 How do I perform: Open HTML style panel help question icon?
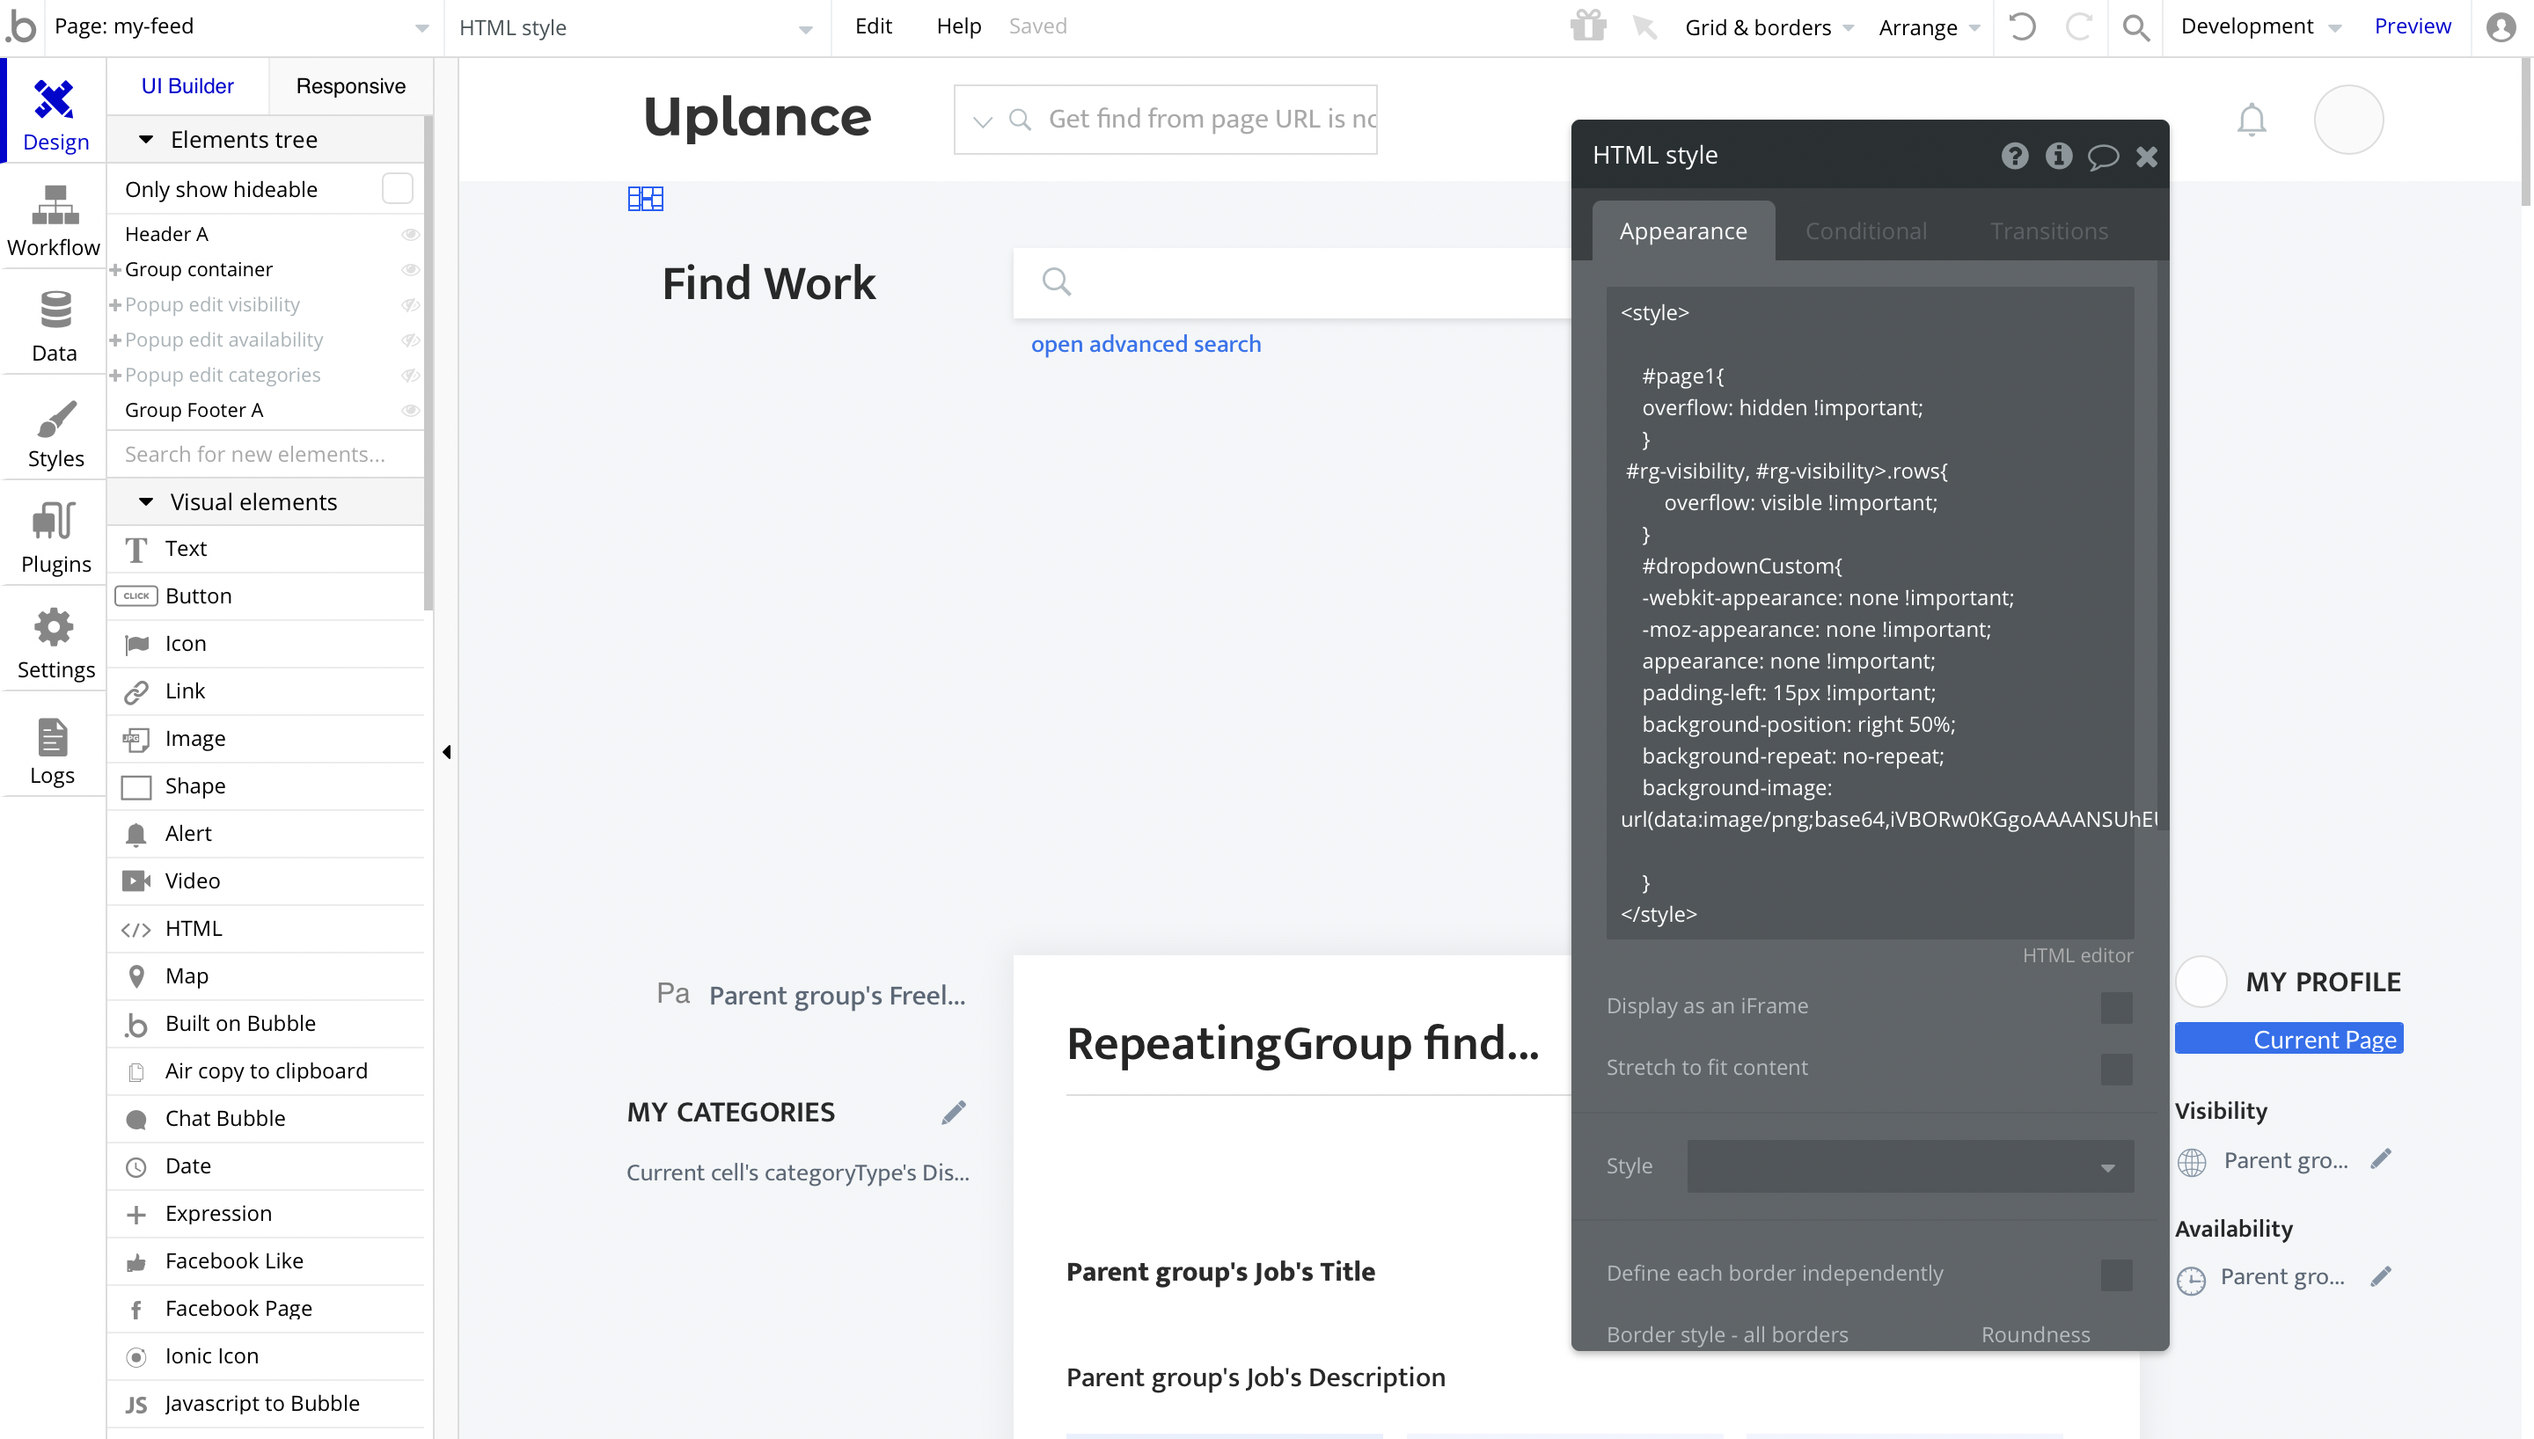click(2014, 155)
